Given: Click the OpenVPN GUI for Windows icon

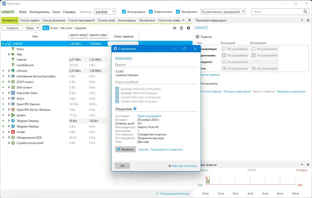Looking at the screenshot, I should point(13,110).
